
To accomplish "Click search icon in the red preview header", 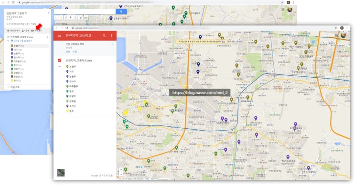I will coord(104,36).
